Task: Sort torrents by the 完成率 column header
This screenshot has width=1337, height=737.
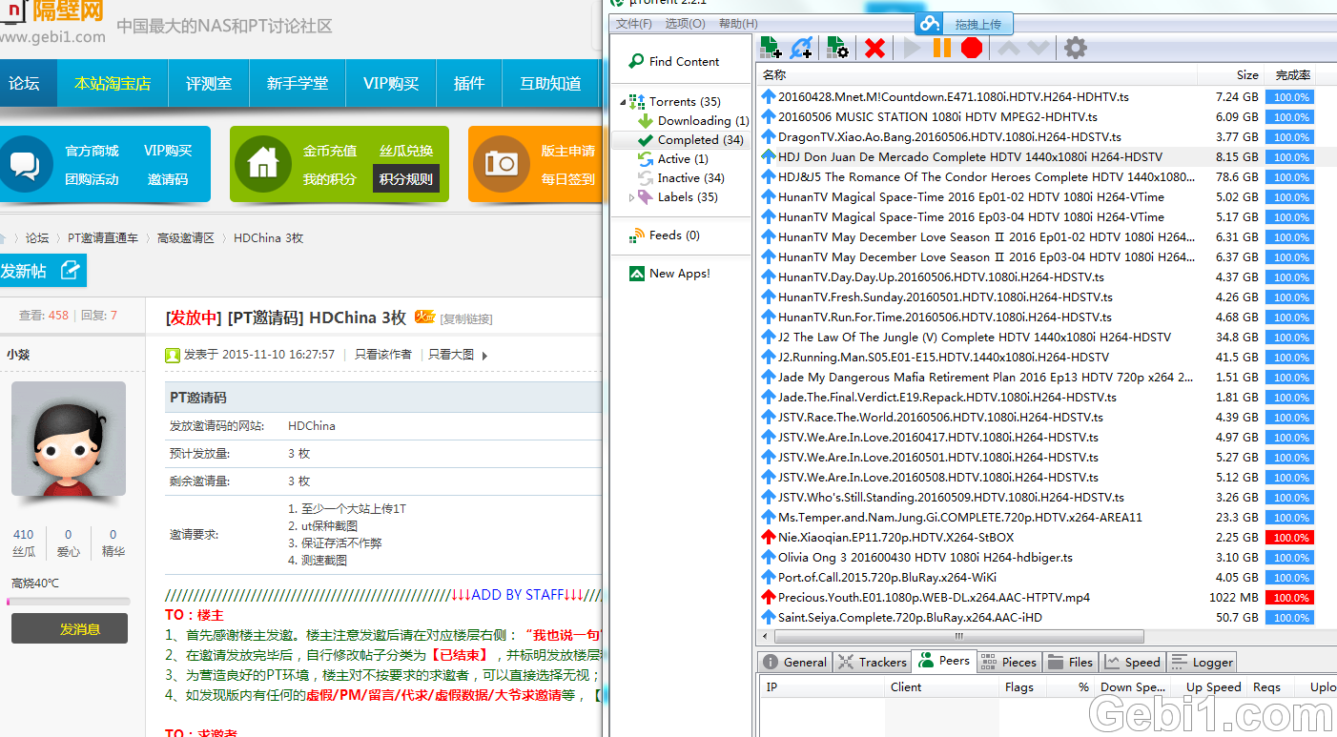Action: (x=1293, y=74)
